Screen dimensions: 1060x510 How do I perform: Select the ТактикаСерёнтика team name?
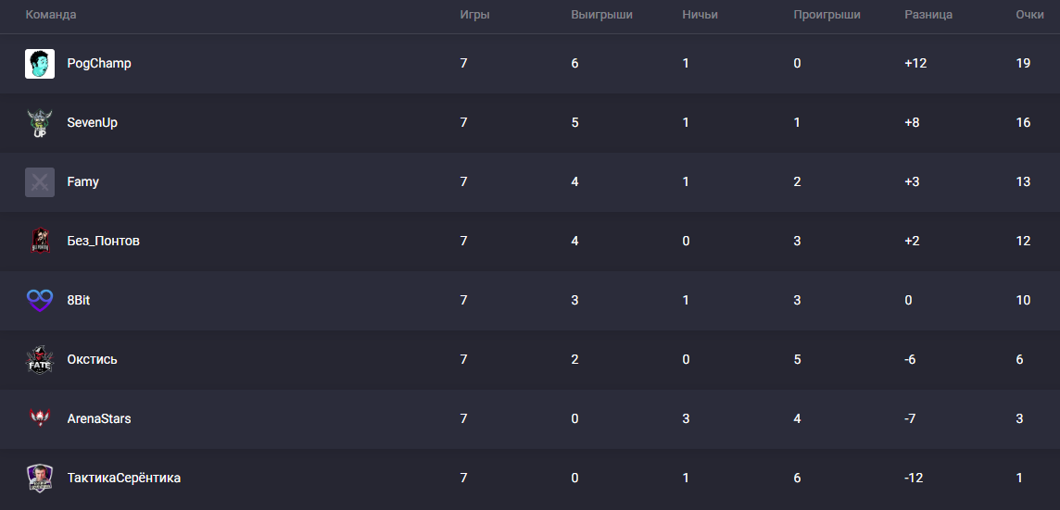point(123,479)
